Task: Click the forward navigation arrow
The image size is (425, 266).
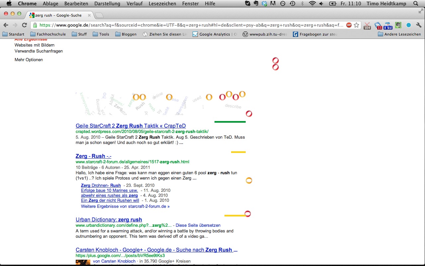Action: tap(15, 25)
